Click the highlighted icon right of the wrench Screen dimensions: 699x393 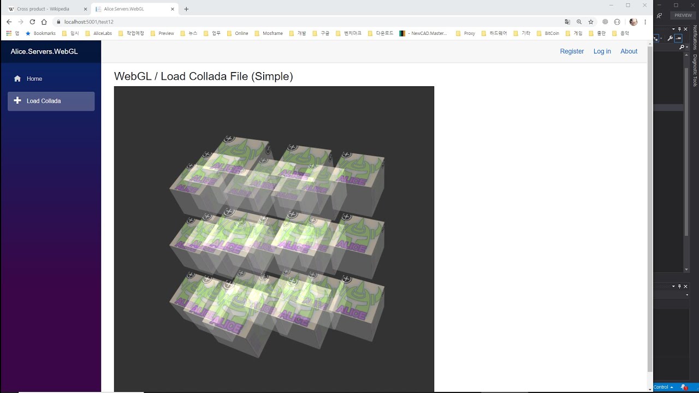(x=679, y=38)
